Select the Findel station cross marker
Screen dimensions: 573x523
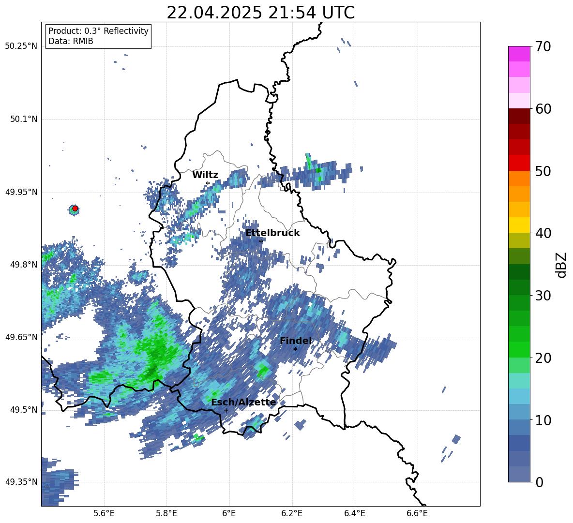295,349
